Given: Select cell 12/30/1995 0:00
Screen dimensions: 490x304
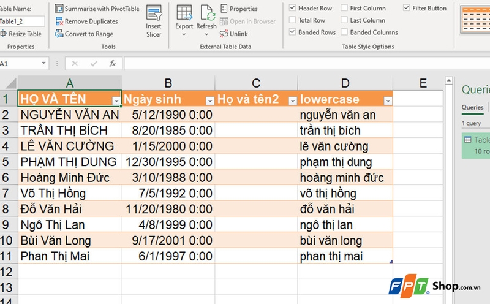Looking at the screenshot, I should click(x=168, y=162).
